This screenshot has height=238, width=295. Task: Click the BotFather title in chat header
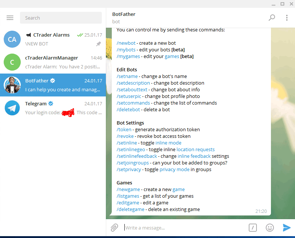[x=124, y=14]
